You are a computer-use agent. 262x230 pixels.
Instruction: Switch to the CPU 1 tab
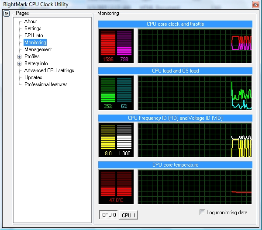pos(128,215)
